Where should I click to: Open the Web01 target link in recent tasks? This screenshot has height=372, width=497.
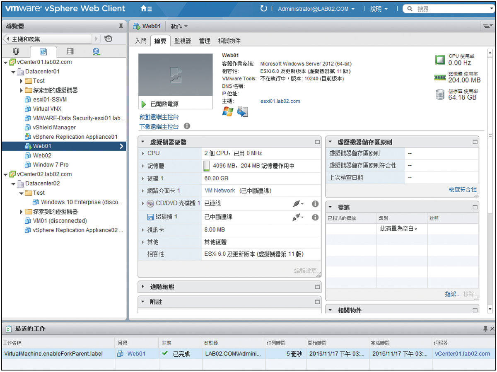pyautogui.click(x=136, y=354)
